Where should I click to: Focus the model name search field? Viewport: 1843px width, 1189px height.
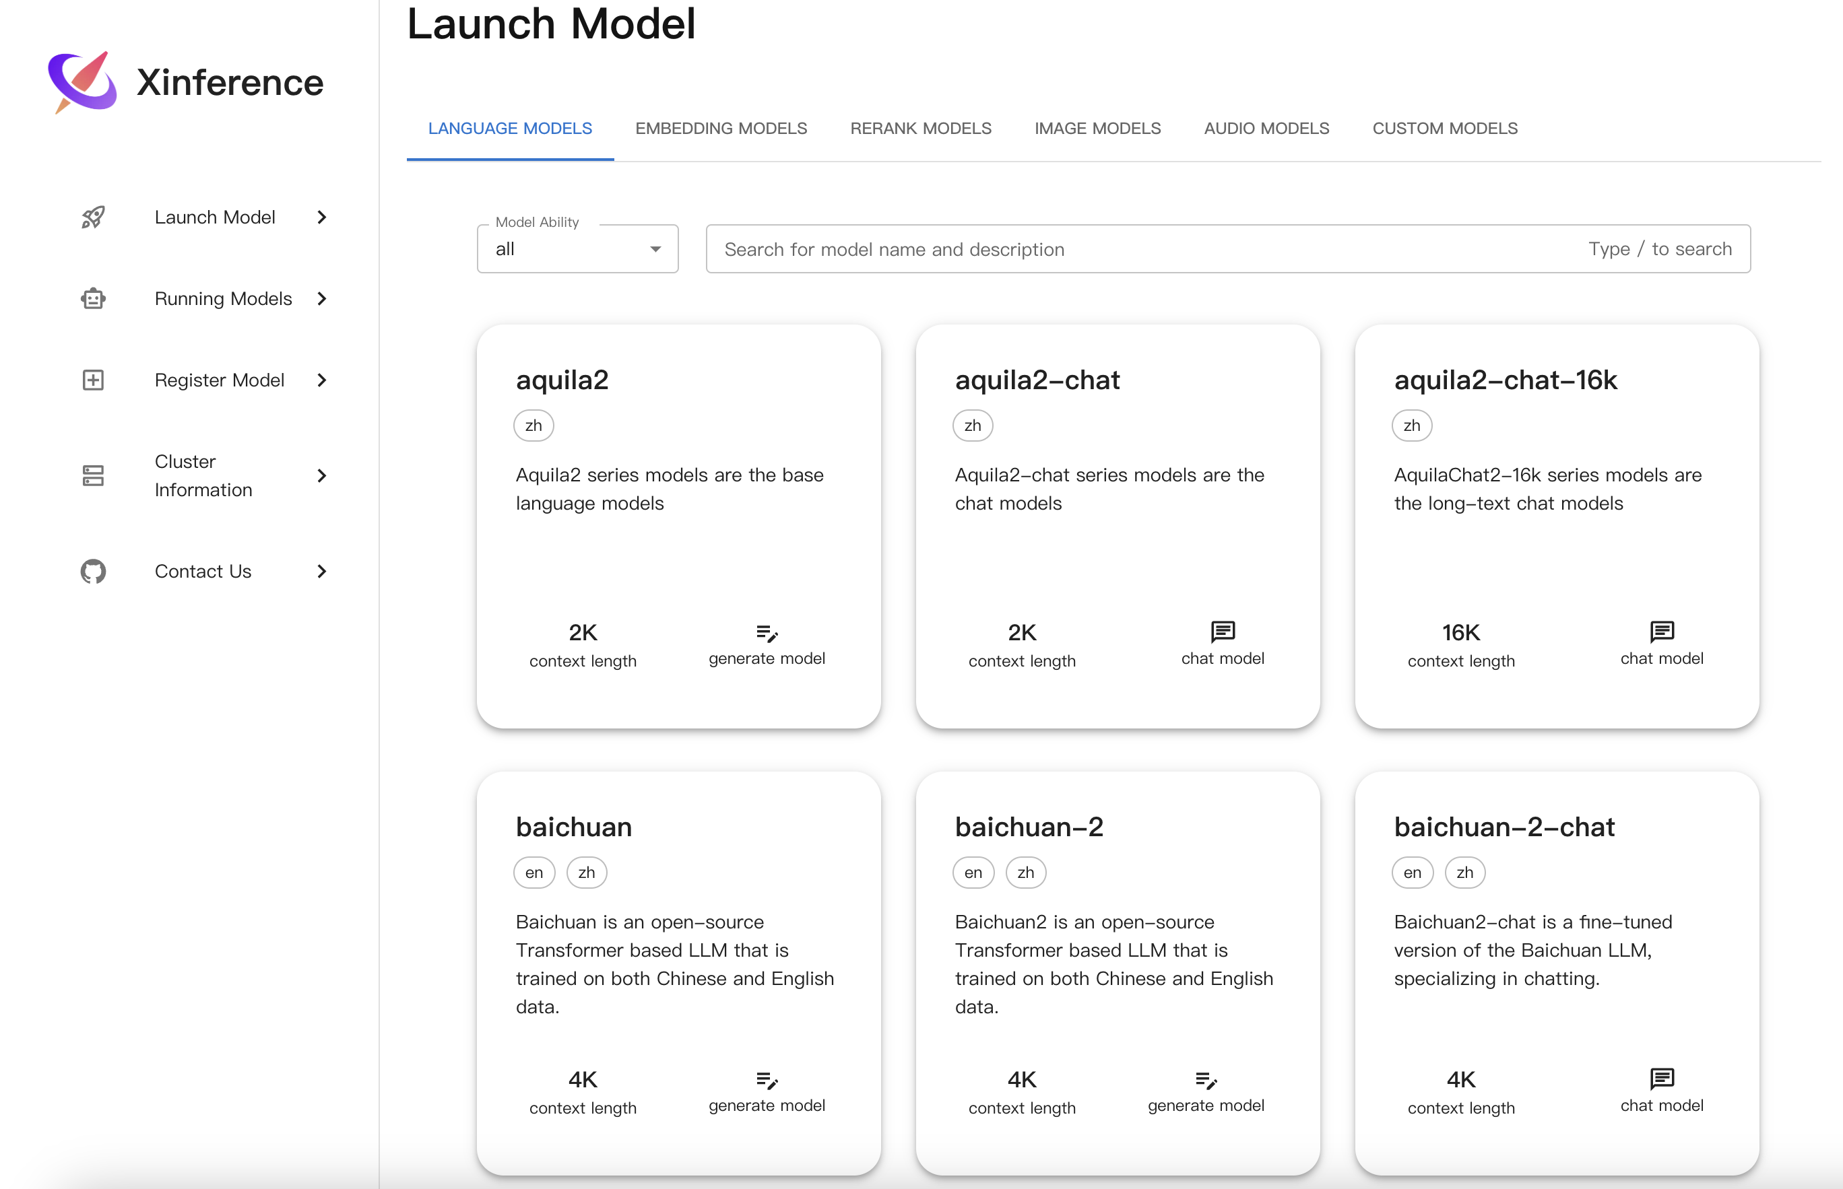tap(1143, 249)
